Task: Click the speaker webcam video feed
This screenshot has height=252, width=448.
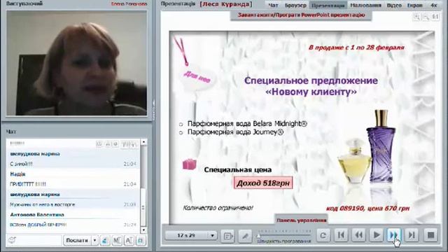Action: pyautogui.click(x=76, y=63)
